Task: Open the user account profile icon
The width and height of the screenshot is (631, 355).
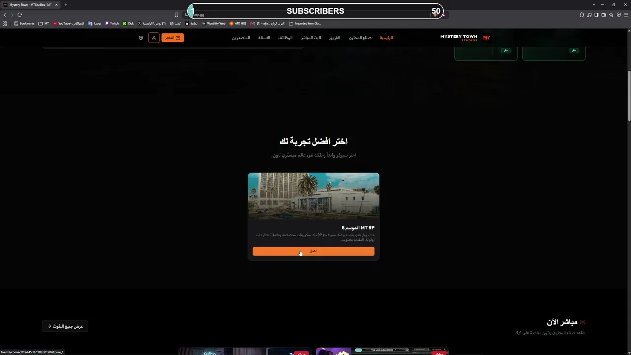Action: 154,38
